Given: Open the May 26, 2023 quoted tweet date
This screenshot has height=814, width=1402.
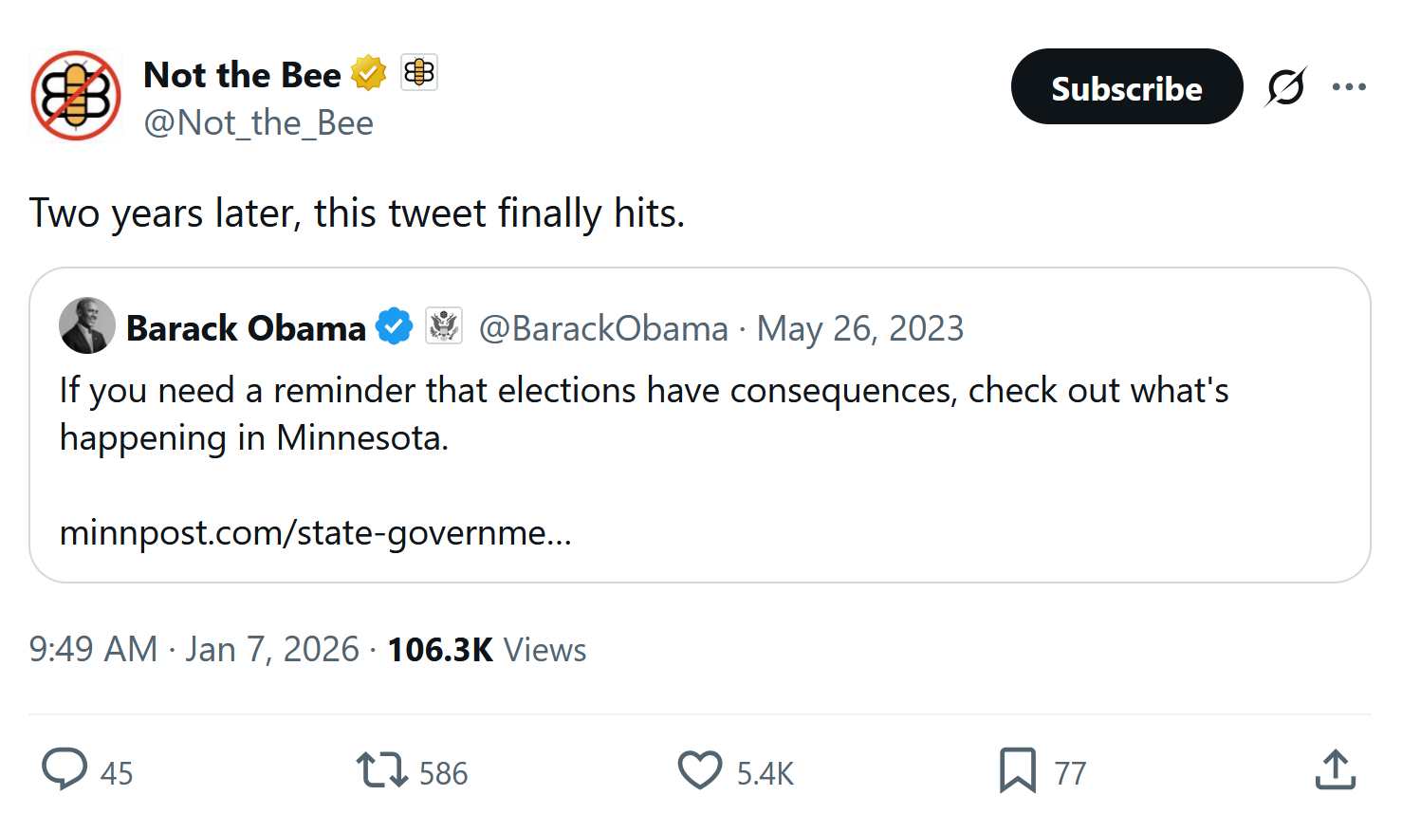Looking at the screenshot, I should tap(859, 328).
